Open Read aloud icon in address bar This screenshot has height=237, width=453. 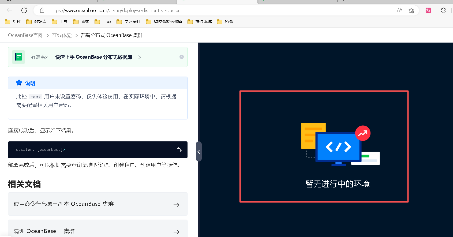[x=399, y=10]
